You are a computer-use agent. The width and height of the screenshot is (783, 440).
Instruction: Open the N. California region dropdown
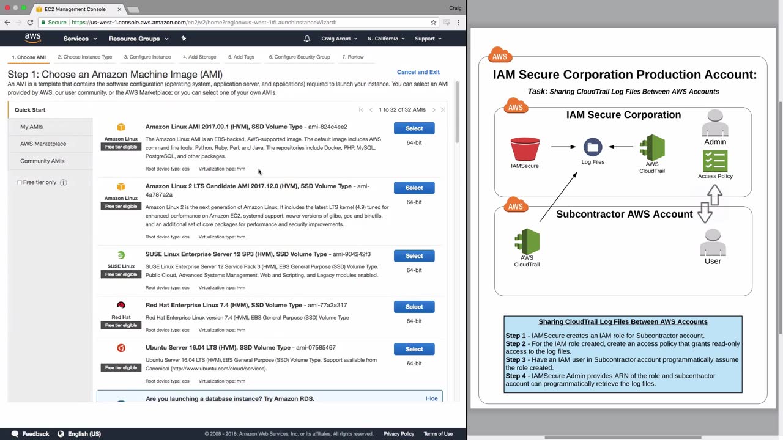click(386, 38)
